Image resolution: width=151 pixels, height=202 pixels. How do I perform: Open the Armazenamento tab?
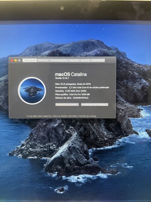[x=59, y=60]
